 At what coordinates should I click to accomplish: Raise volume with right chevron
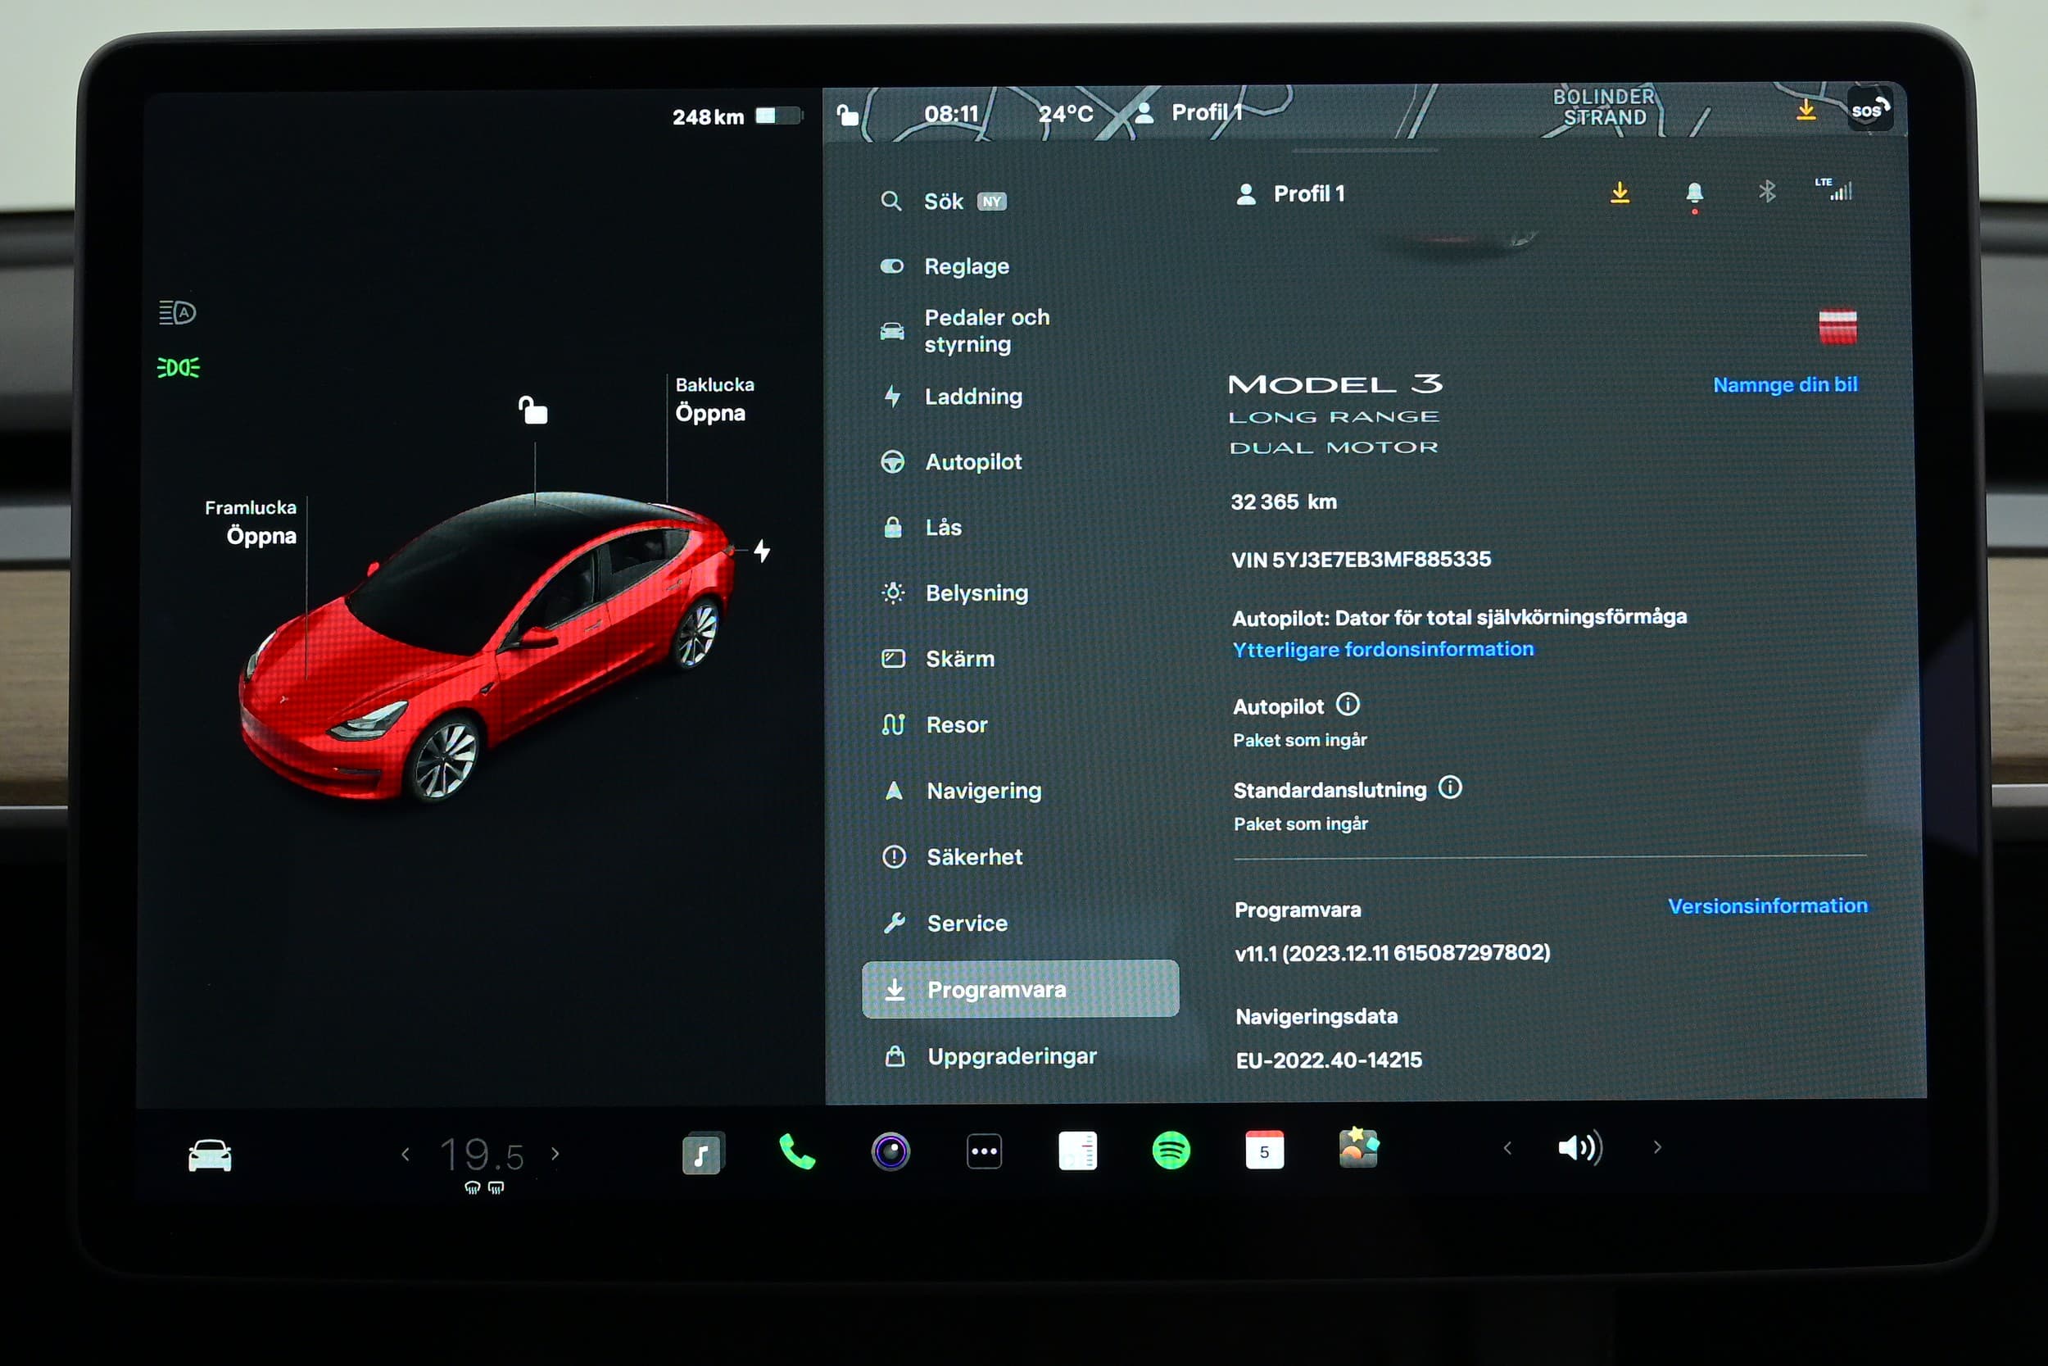click(x=1657, y=1147)
